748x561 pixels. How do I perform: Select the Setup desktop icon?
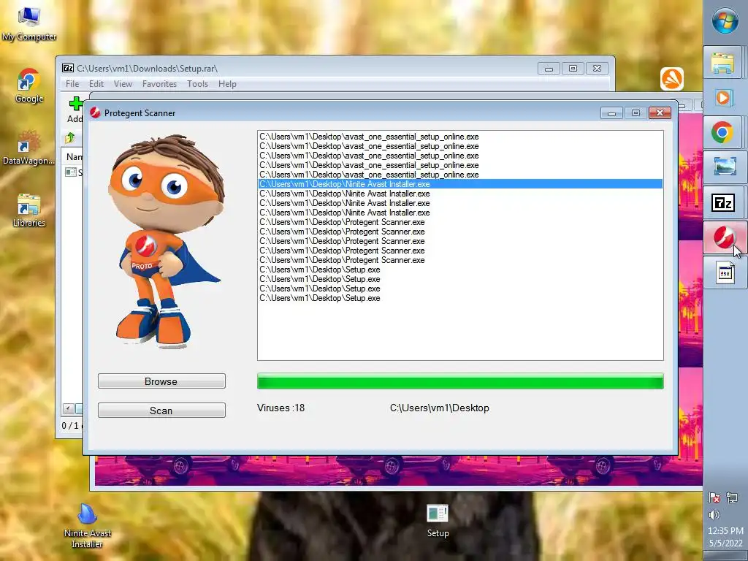(x=438, y=521)
